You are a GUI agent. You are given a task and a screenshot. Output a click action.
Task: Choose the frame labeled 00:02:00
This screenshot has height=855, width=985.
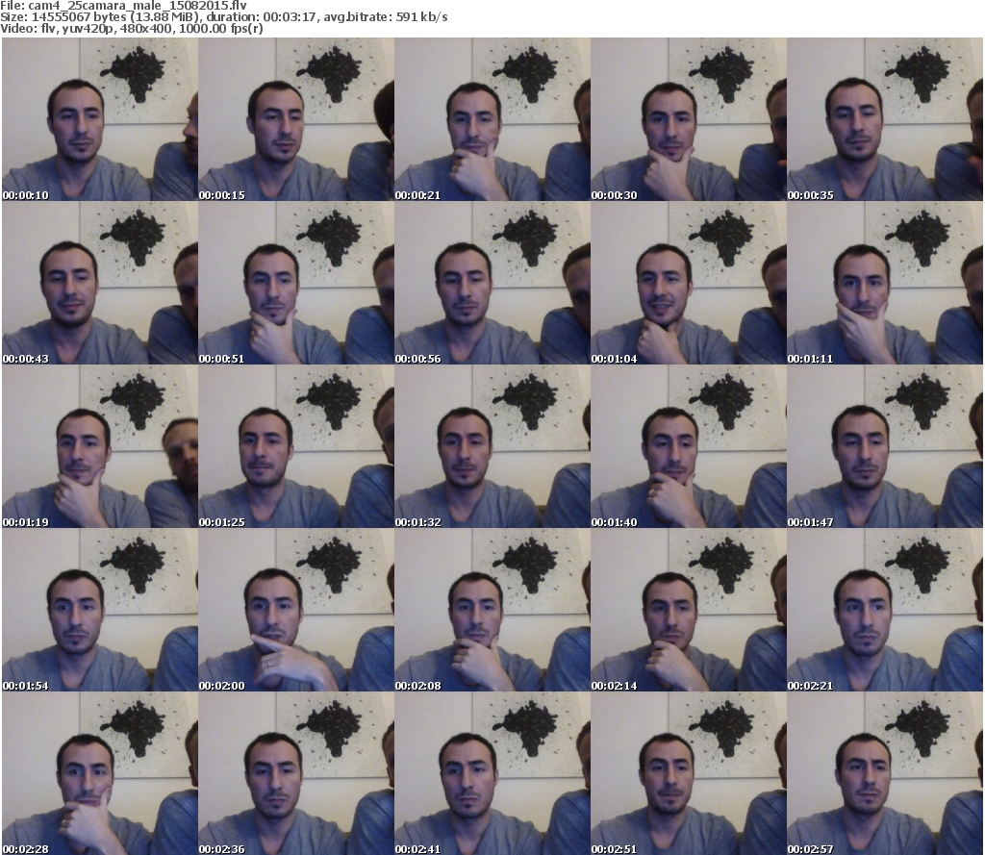pyautogui.click(x=296, y=610)
